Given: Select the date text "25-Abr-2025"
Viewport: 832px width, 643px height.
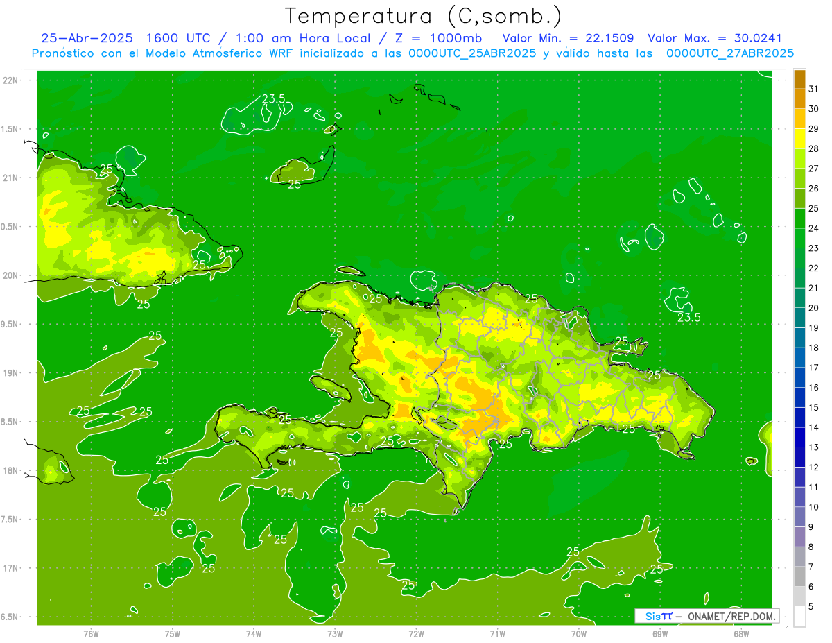Looking at the screenshot, I should 87,38.
